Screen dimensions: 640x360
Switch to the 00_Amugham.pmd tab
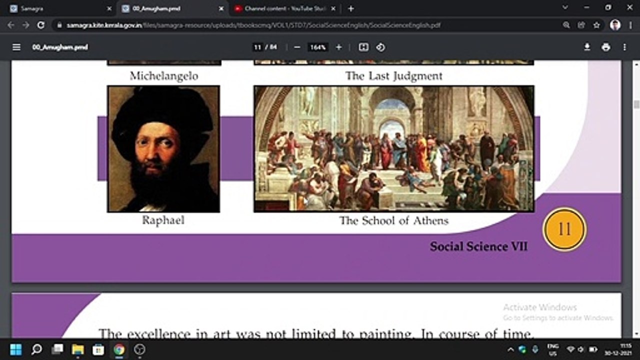point(173,8)
